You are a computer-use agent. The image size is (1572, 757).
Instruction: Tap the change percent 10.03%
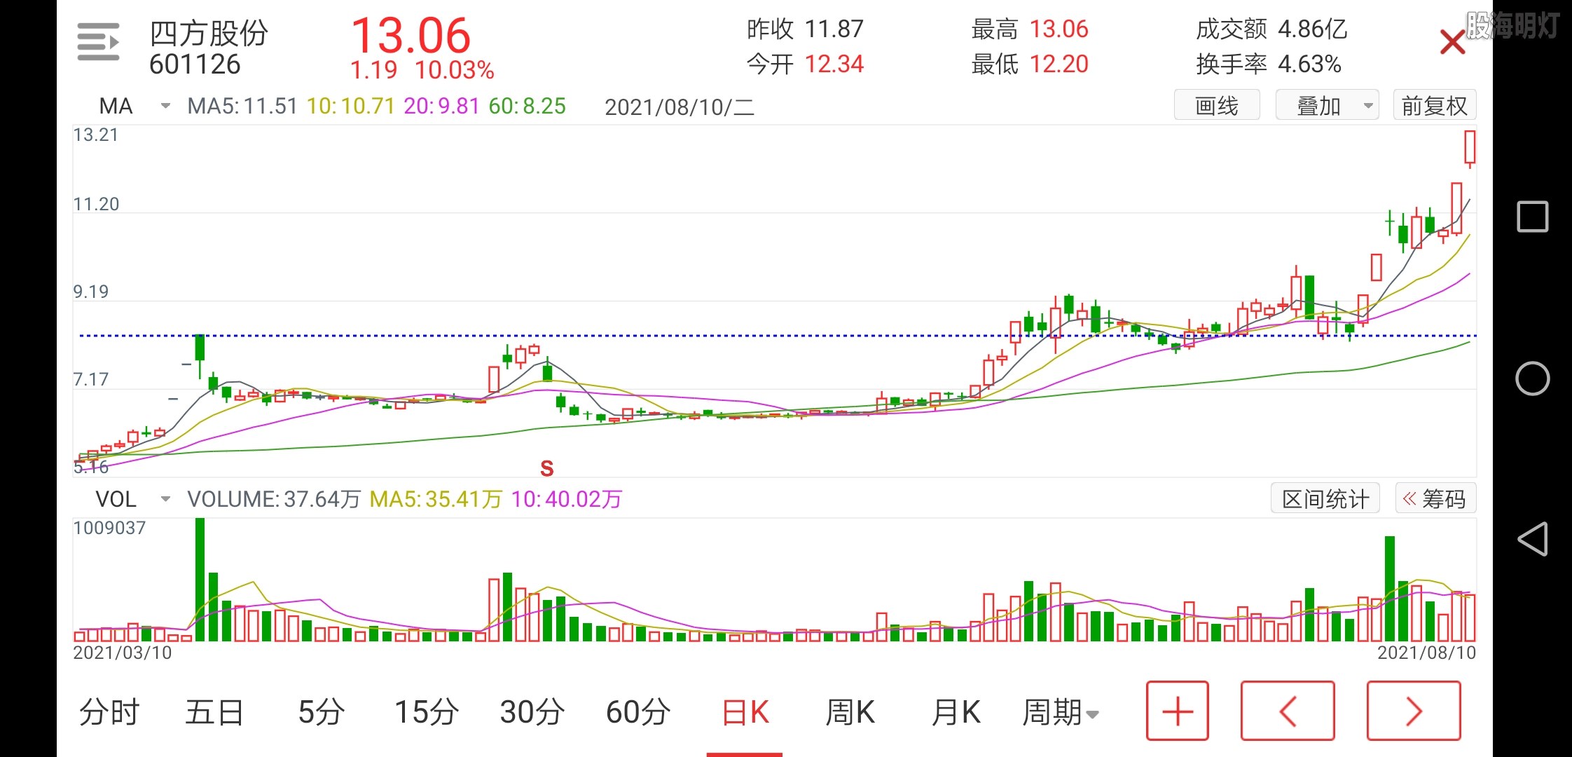coord(455,70)
